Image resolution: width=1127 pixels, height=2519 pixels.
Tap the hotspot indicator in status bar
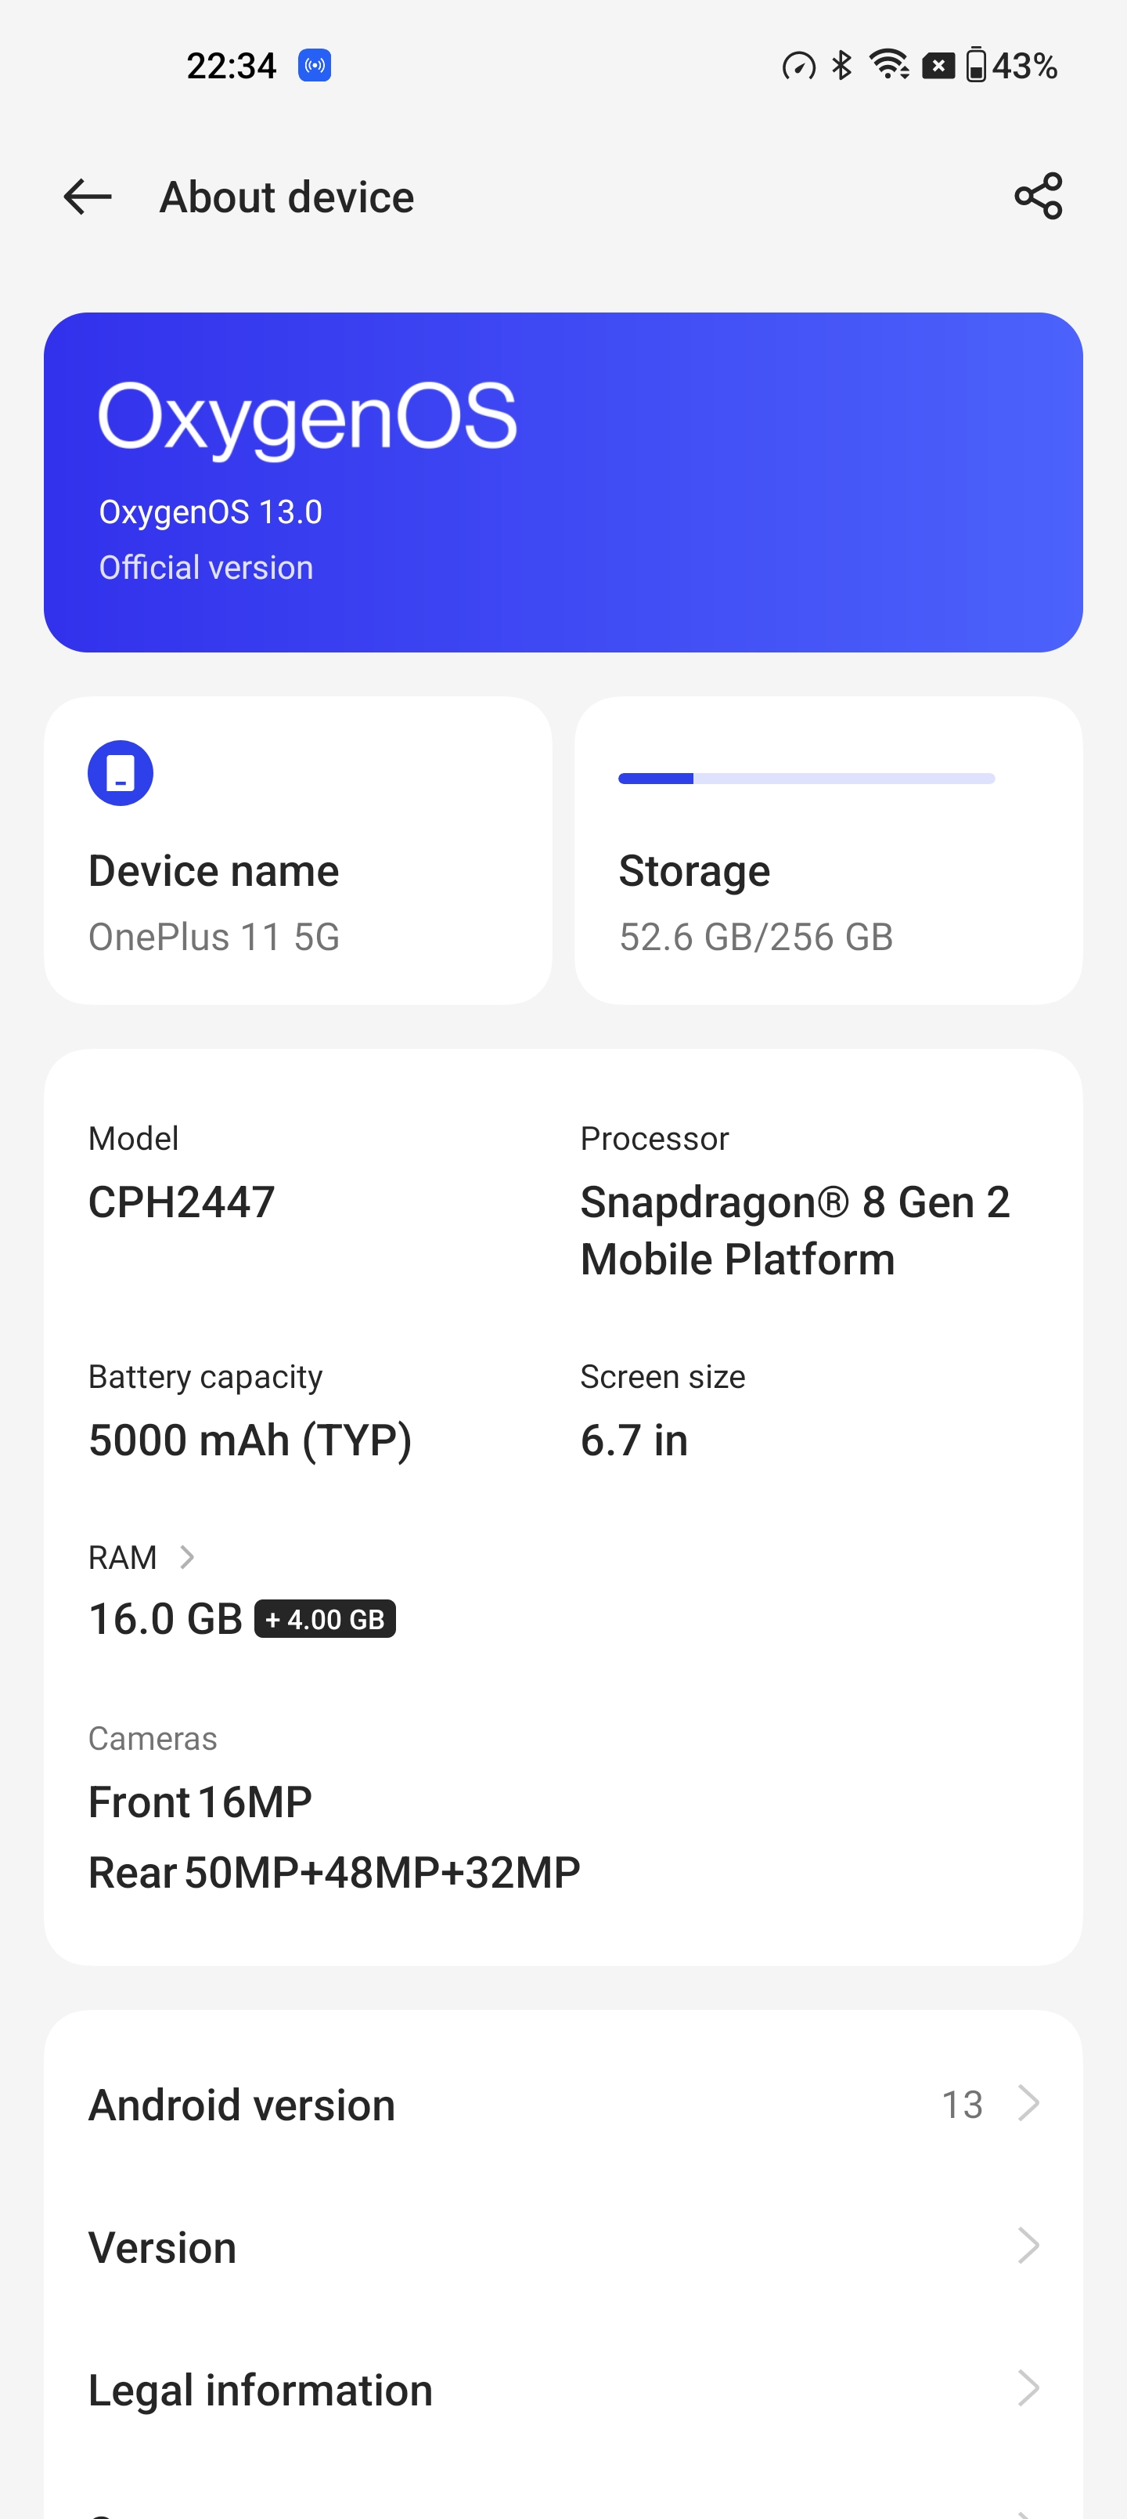click(x=315, y=66)
